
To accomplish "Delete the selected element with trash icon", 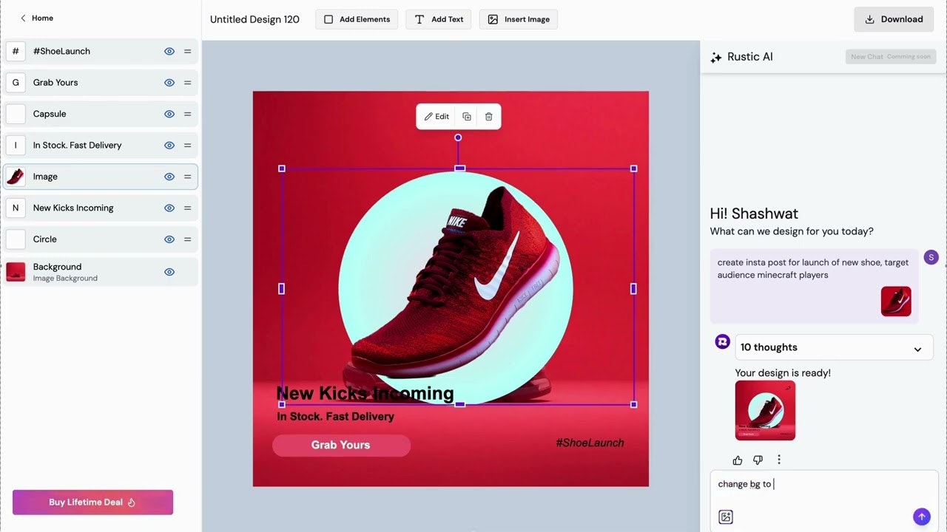I will [489, 117].
